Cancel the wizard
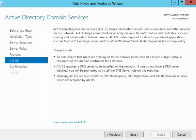Screen dimensions: 196x140 tap(182, 134)
